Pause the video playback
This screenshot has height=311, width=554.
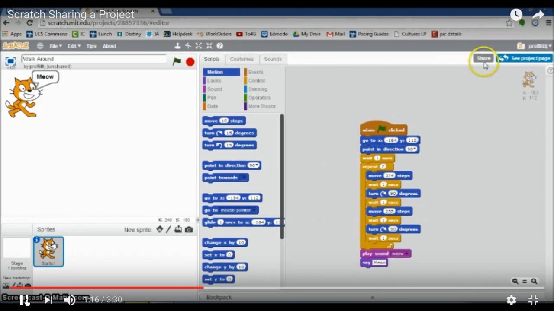(25, 300)
